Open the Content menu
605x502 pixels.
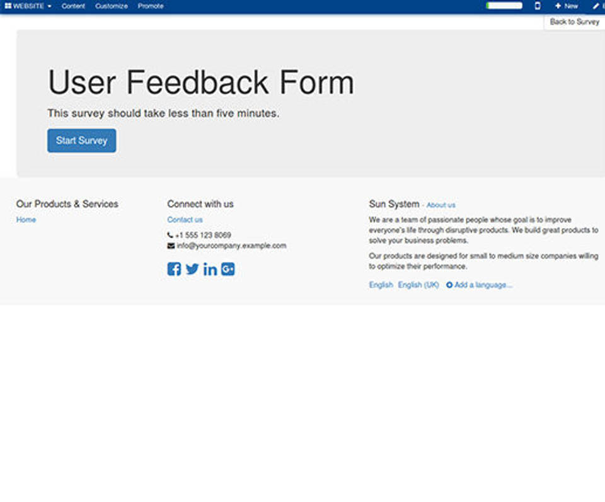(x=73, y=6)
